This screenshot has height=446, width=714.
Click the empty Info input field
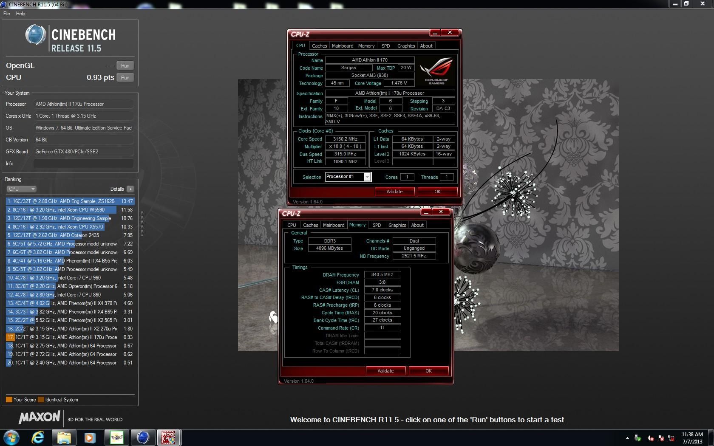pos(83,164)
